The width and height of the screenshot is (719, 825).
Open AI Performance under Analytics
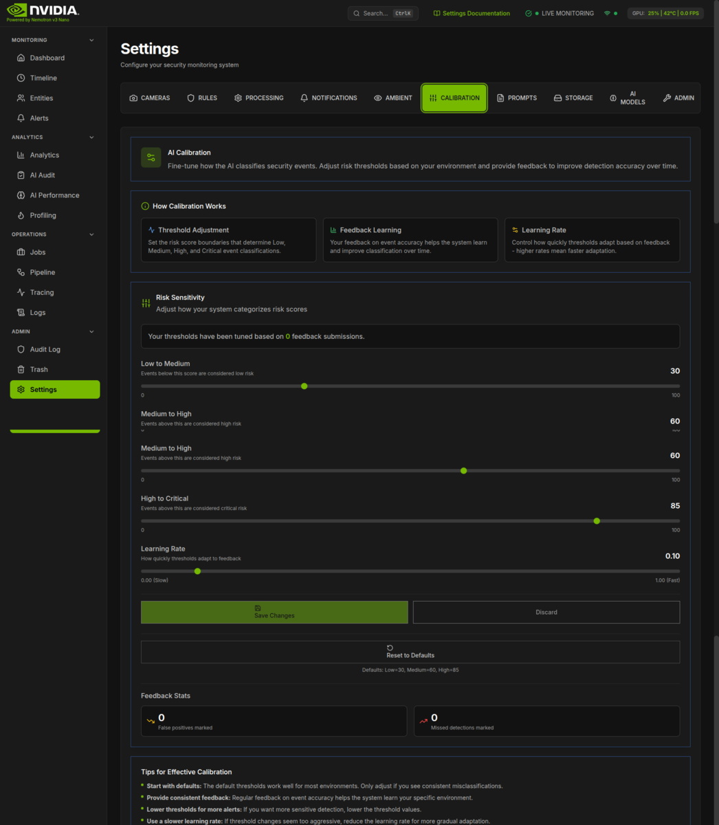[54, 195]
